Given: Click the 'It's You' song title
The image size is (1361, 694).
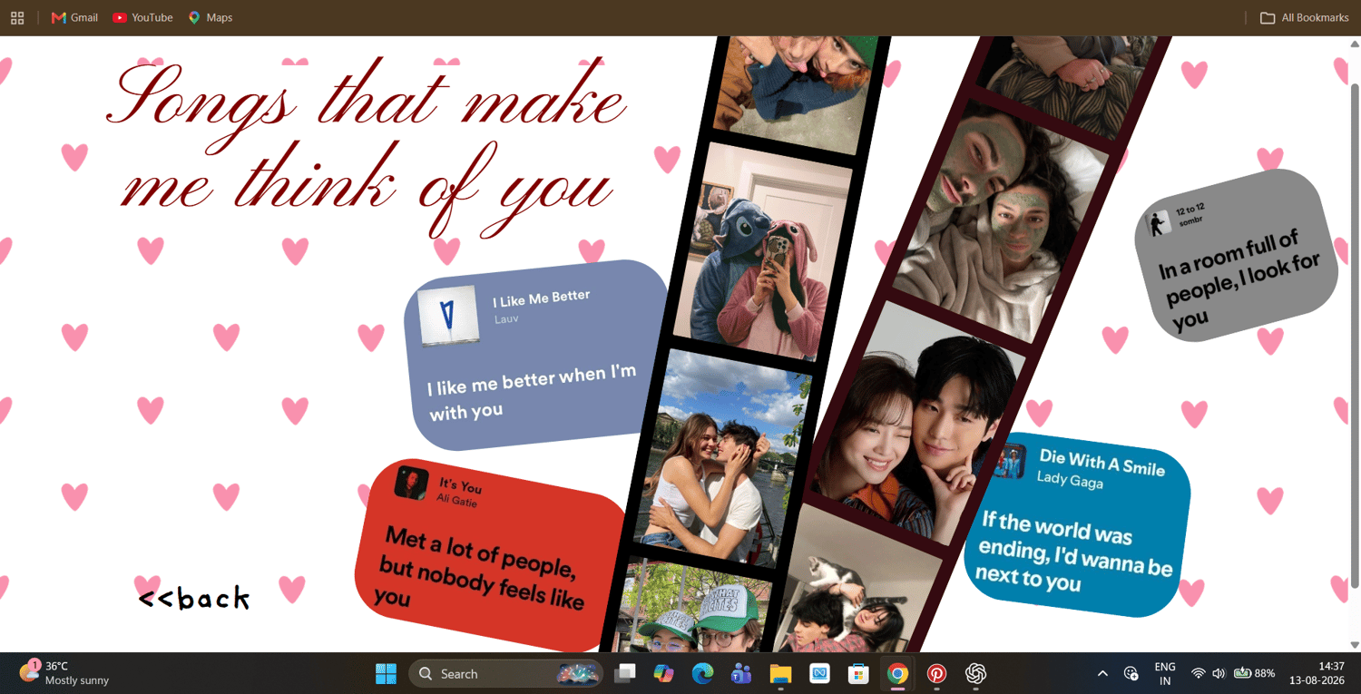Looking at the screenshot, I should point(461,485).
